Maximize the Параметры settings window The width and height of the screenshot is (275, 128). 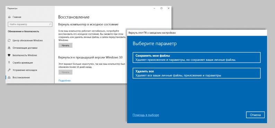161,8
